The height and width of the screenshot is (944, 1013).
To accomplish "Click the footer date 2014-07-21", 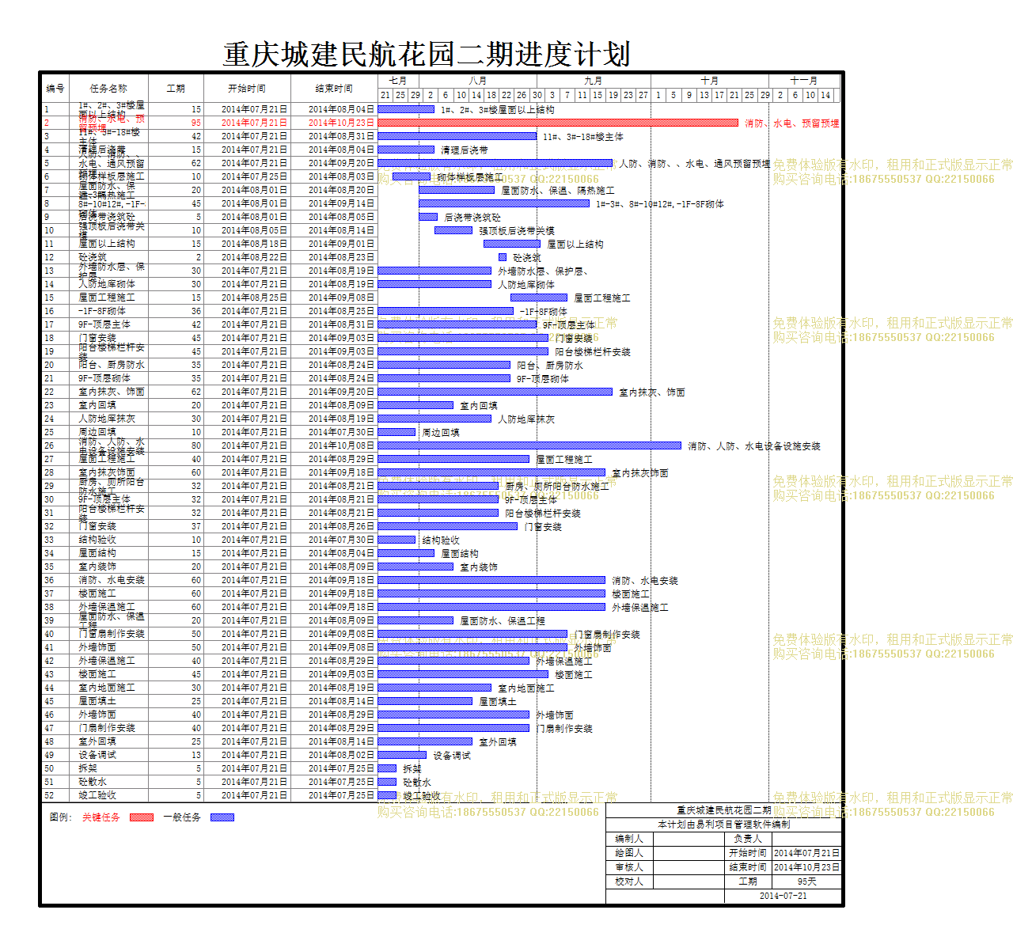I will tap(783, 896).
